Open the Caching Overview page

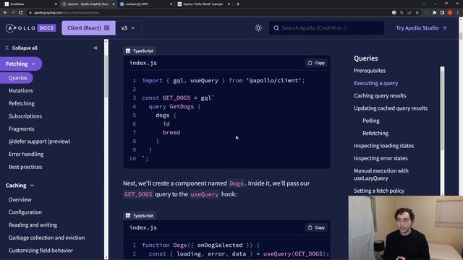pos(20,199)
